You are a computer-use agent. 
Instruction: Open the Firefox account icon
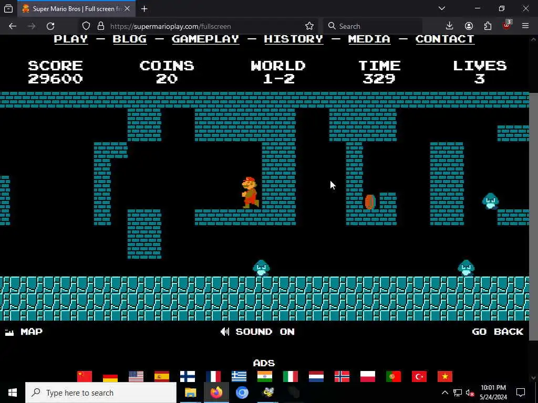point(469,26)
